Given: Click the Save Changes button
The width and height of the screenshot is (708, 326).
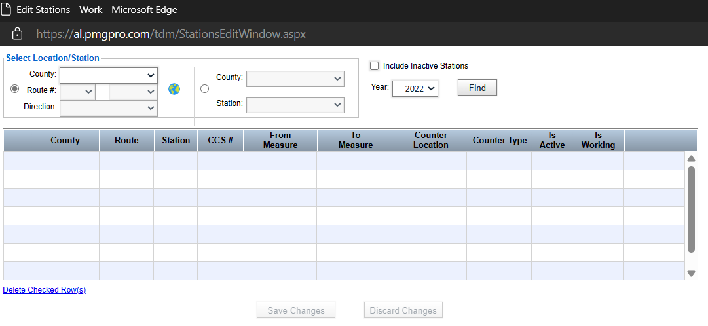Looking at the screenshot, I should pos(296,310).
